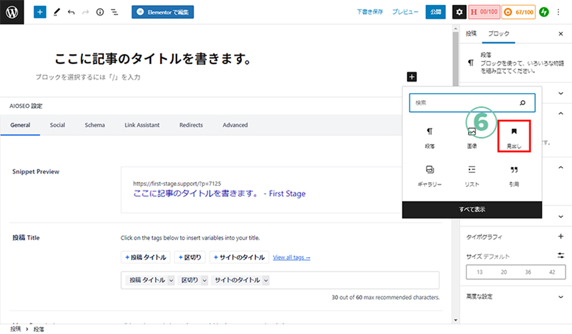
Task: Open the document details info icon
Action: [x=100, y=12]
